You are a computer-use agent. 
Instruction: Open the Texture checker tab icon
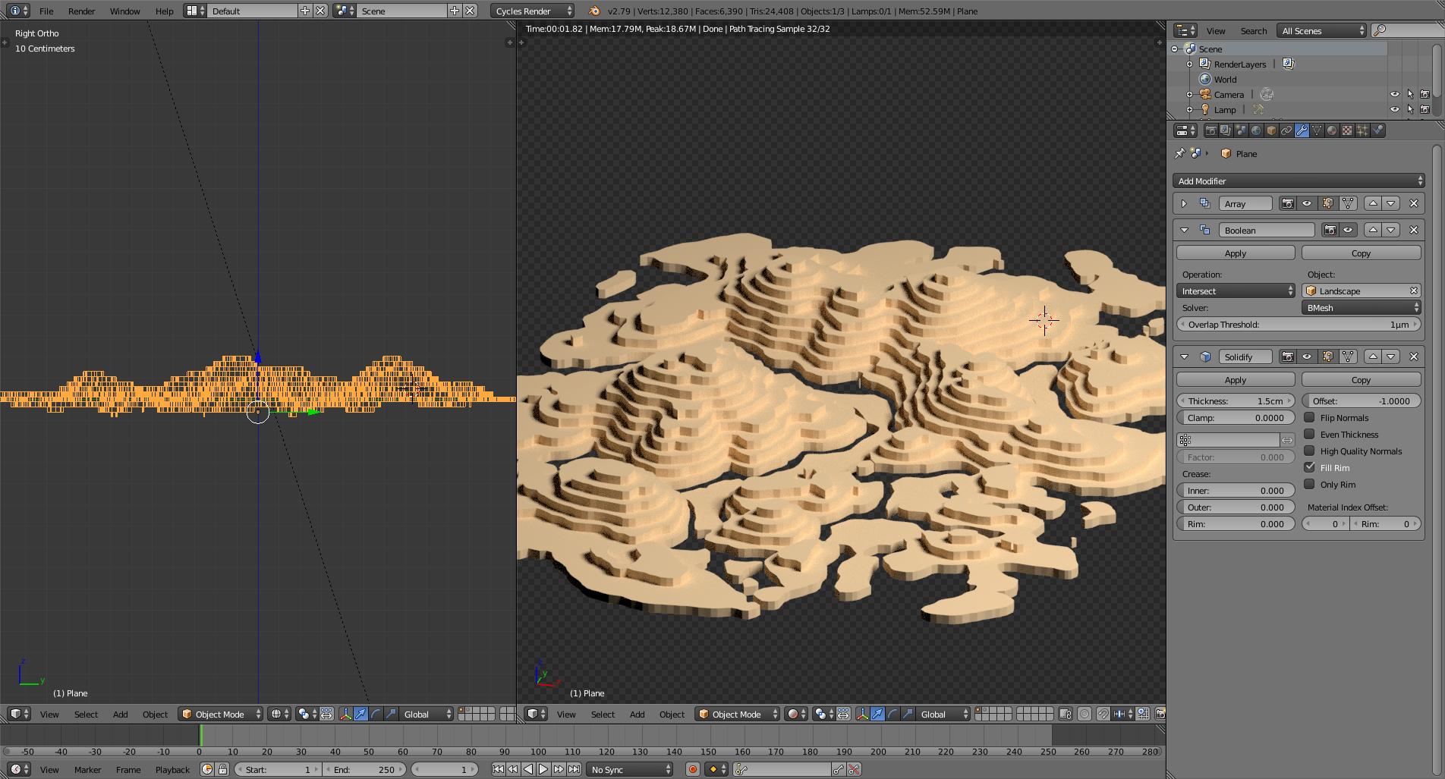point(1347,130)
